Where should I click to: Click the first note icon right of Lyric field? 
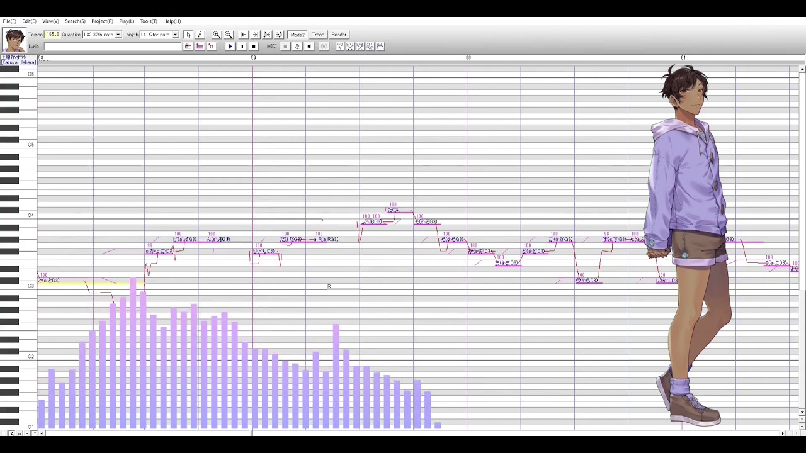[188, 47]
